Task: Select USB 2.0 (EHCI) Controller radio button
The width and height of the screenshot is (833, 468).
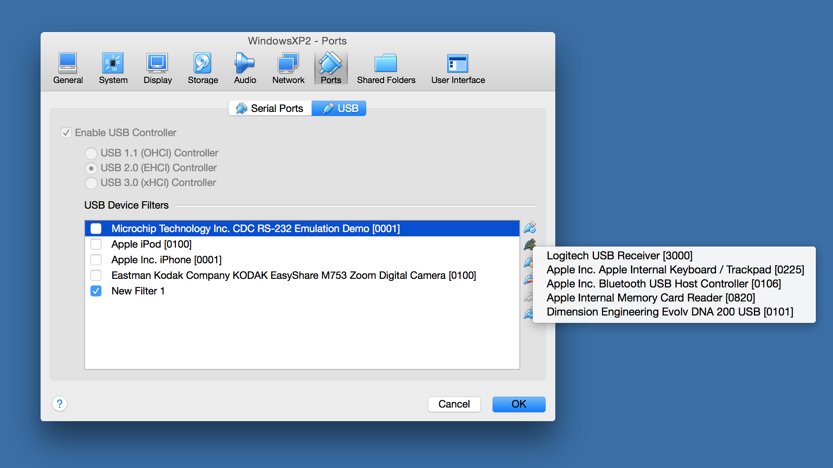Action: pyautogui.click(x=91, y=168)
